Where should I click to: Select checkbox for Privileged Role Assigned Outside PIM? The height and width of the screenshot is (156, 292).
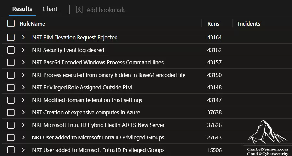tap(11, 87)
